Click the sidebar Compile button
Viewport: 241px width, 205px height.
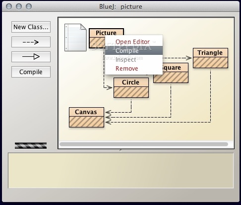tap(31, 72)
